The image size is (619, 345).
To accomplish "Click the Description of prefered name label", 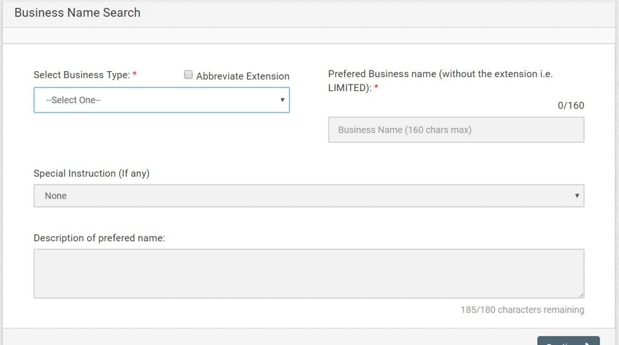I will [99, 238].
